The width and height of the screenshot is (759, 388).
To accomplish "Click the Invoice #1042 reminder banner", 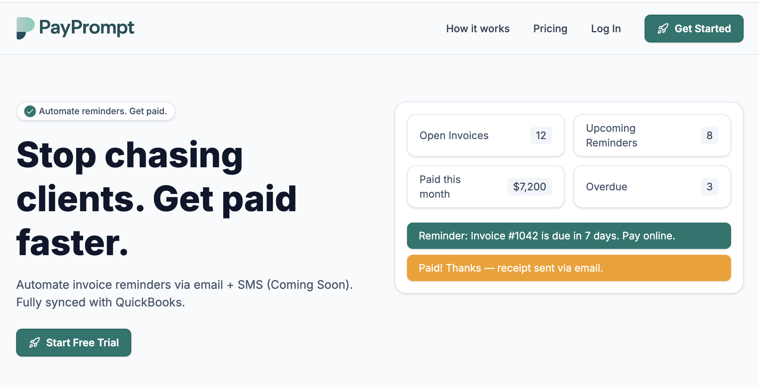I will pos(569,236).
